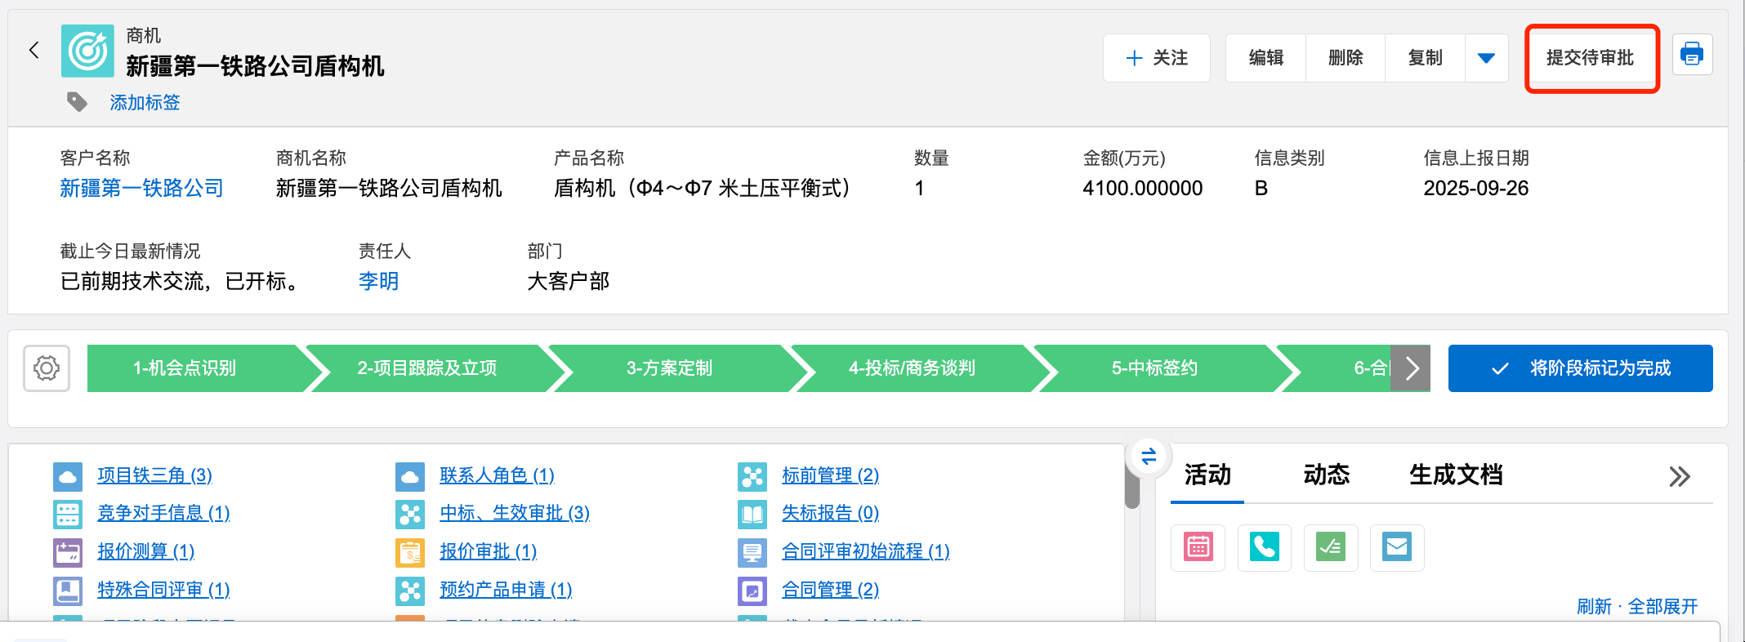Click the 提交待审批 button

tap(1591, 58)
